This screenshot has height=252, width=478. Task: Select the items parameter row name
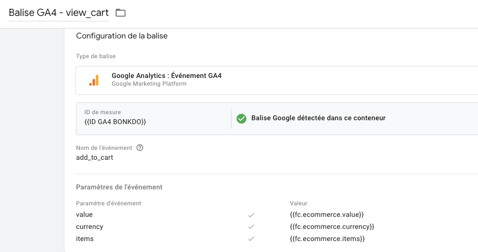pos(85,239)
